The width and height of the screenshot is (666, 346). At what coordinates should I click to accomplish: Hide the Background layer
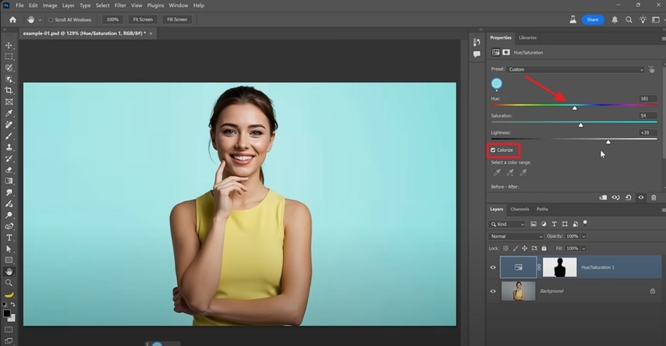click(x=493, y=291)
